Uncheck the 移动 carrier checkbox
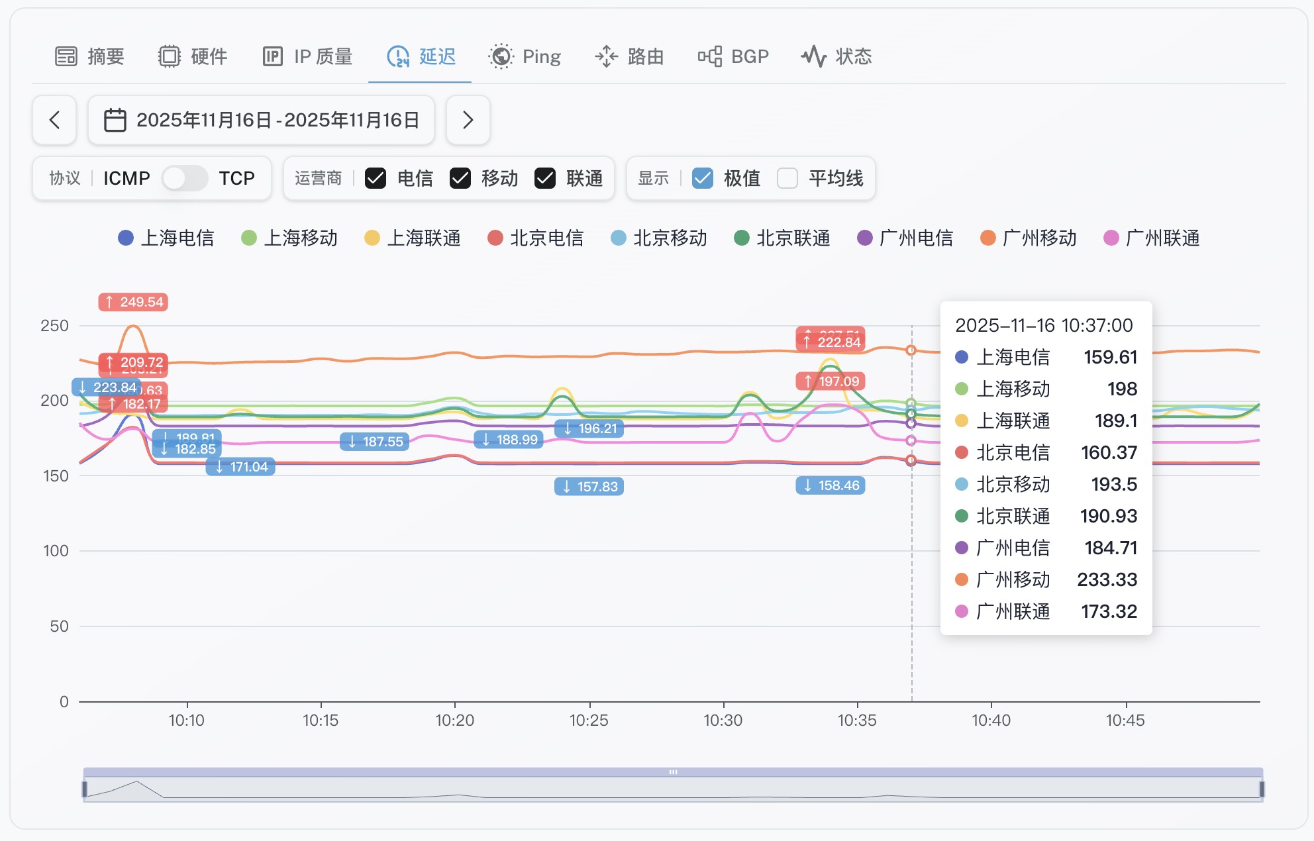The width and height of the screenshot is (1314, 841). (x=460, y=178)
